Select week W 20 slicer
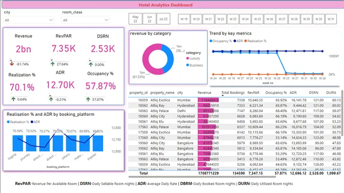Screen dimensions: 344x193 coord(196,19)
